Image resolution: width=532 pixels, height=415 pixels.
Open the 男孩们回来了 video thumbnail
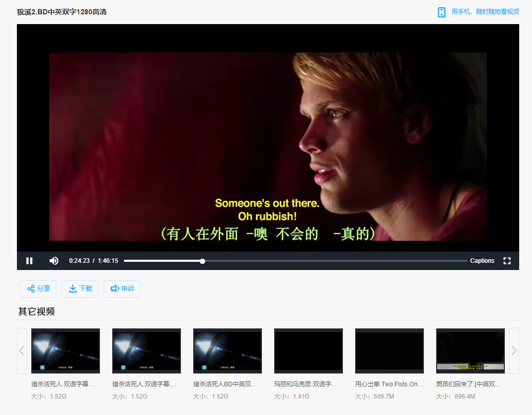[x=470, y=350]
